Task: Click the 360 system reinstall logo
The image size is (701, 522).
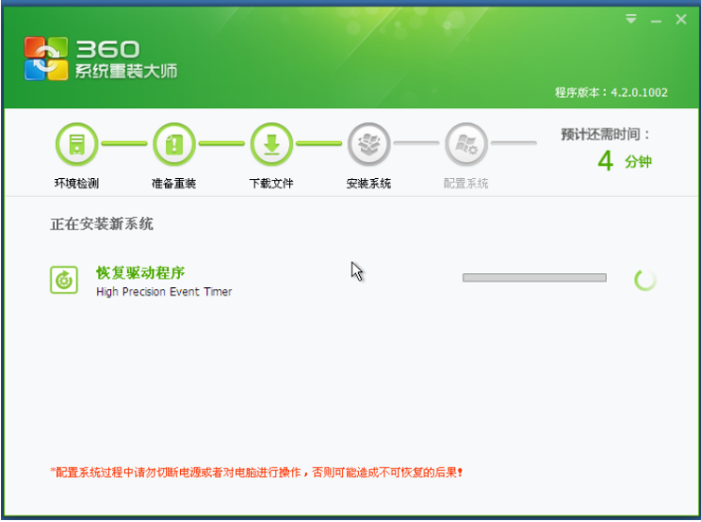Action: pos(46,58)
